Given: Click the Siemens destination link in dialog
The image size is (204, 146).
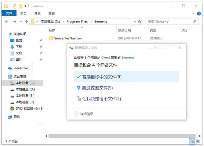Looking at the screenshot, I should pyautogui.click(x=128, y=57).
